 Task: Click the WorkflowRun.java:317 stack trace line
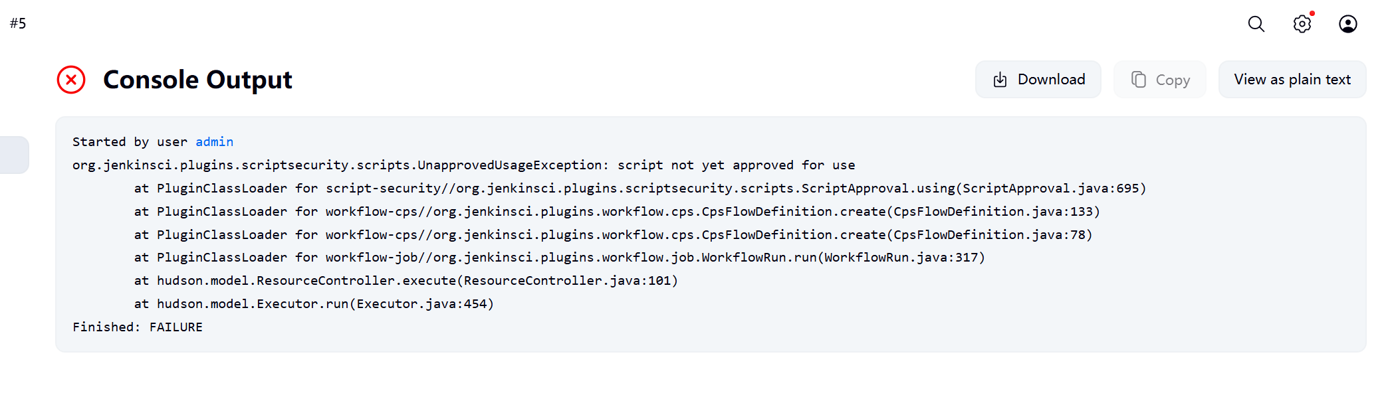pyautogui.click(x=559, y=257)
